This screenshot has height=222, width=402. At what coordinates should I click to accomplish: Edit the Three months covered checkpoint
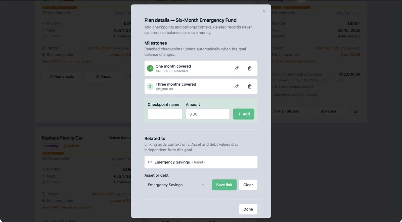237,87
